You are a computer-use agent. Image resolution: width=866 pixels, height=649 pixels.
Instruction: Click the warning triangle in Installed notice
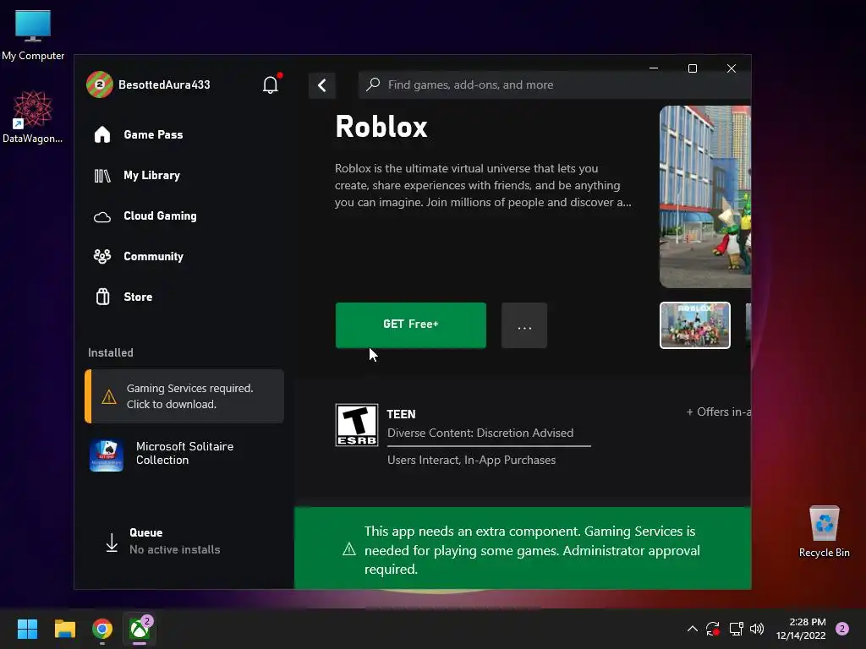109,397
